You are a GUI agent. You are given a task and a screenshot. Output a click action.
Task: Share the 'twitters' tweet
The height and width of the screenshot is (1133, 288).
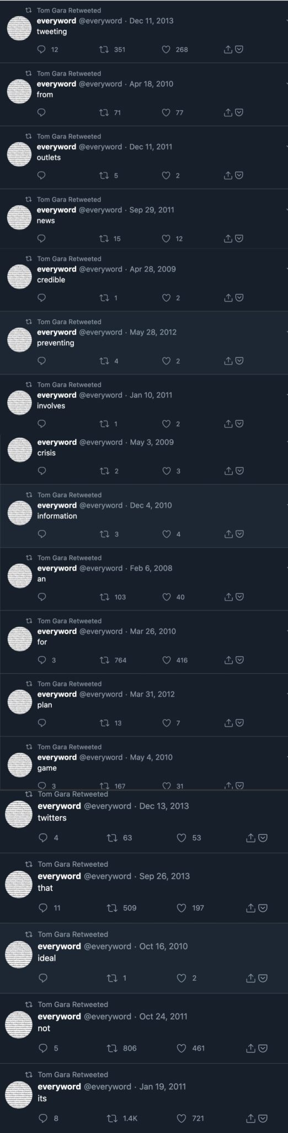(x=250, y=838)
